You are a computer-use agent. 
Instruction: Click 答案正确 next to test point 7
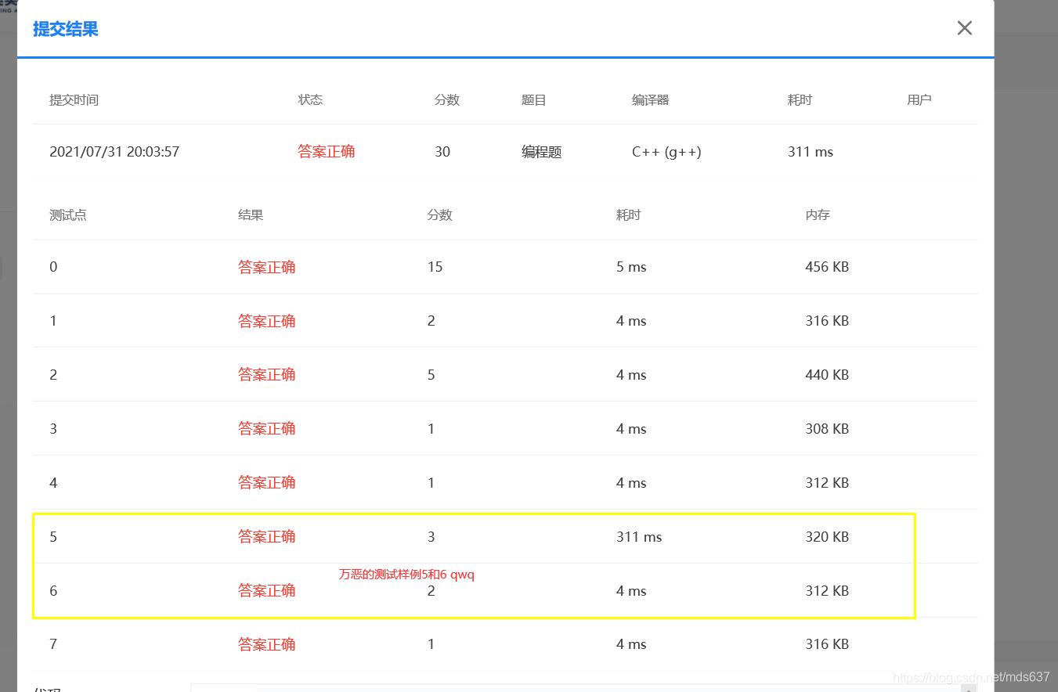coord(267,643)
